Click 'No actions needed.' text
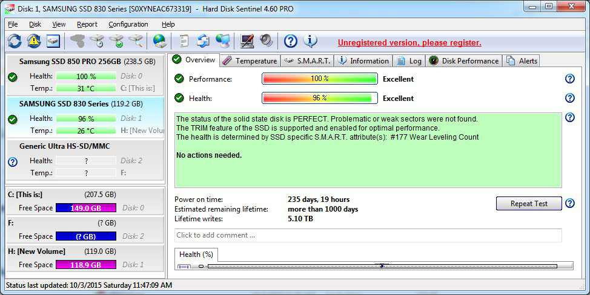 point(209,155)
